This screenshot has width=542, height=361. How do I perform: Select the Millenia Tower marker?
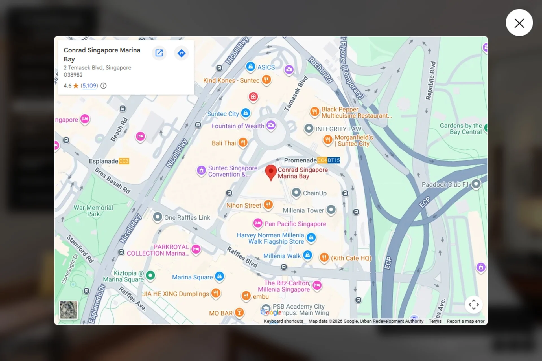[x=331, y=210]
